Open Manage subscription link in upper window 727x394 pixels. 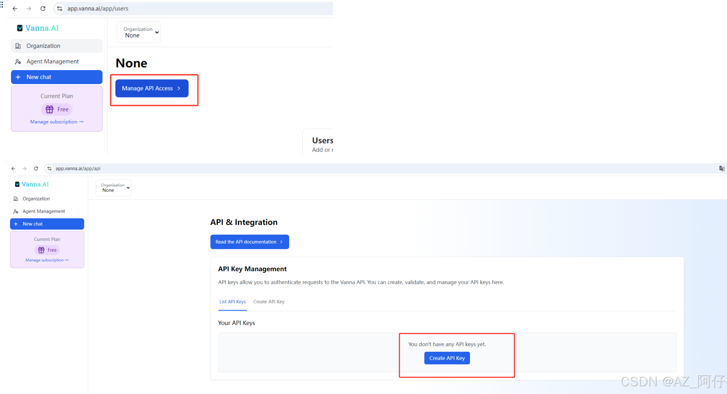click(x=57, y=122)
